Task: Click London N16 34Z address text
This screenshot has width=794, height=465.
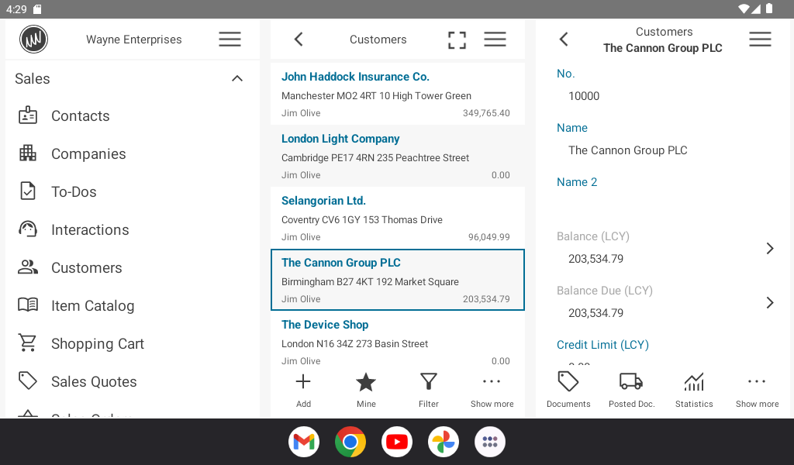Action: 354,343
